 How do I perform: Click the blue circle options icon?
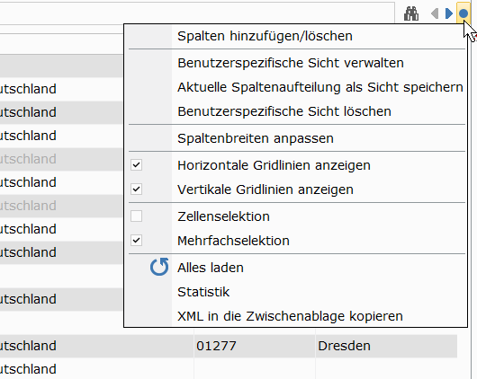pos(463,13)
